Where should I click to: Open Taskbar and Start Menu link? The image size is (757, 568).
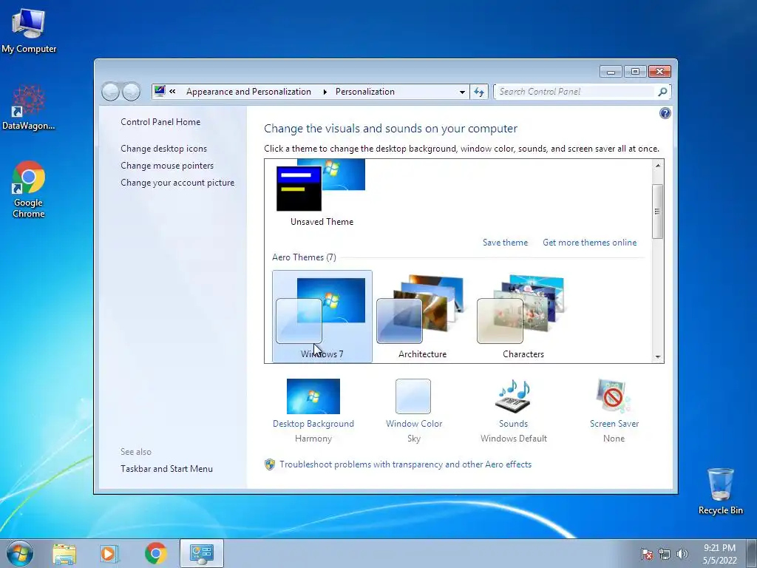[166, 468]
